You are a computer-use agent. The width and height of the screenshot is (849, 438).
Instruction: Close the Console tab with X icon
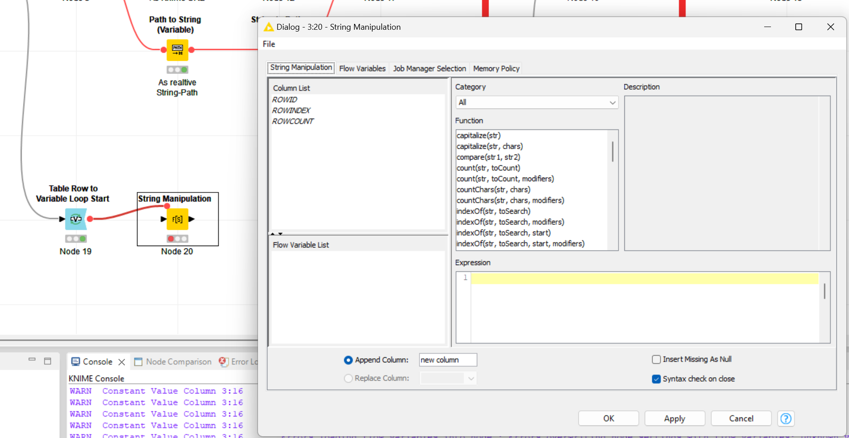tap(121, 362)
